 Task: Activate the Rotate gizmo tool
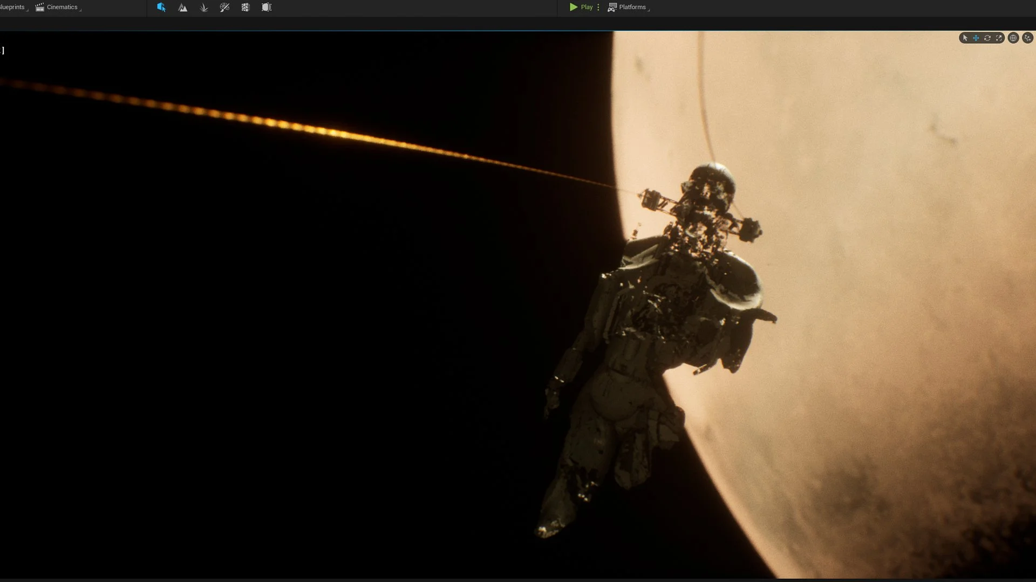(987, 38)
